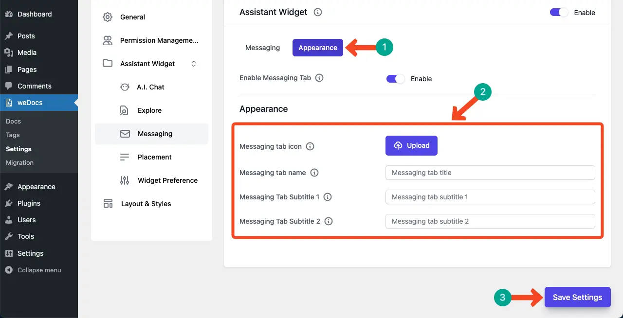Open Settings submenu under weDocs
The image size is (623, 318).
18,149
